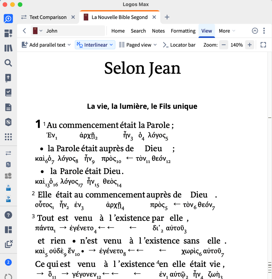The height and width of the screenshot is (279, 272).
Task: Increase zoom with the plus button
Action: coord(249,45)
